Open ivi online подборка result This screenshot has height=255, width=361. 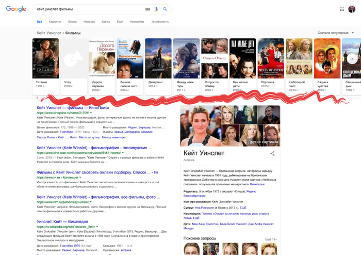click(x=97, y=172)
